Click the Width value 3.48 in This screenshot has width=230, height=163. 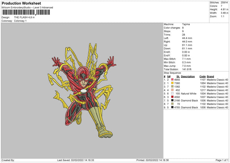(224, 13)
